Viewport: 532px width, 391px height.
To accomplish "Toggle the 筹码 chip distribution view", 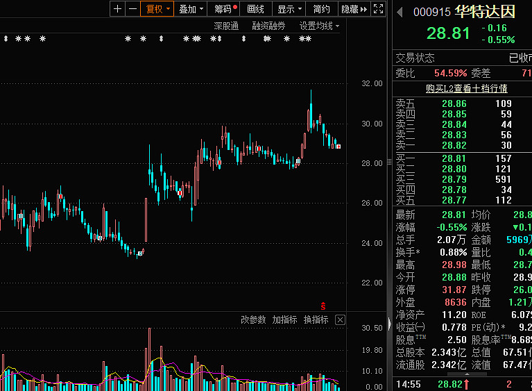I will coord(225,9).
